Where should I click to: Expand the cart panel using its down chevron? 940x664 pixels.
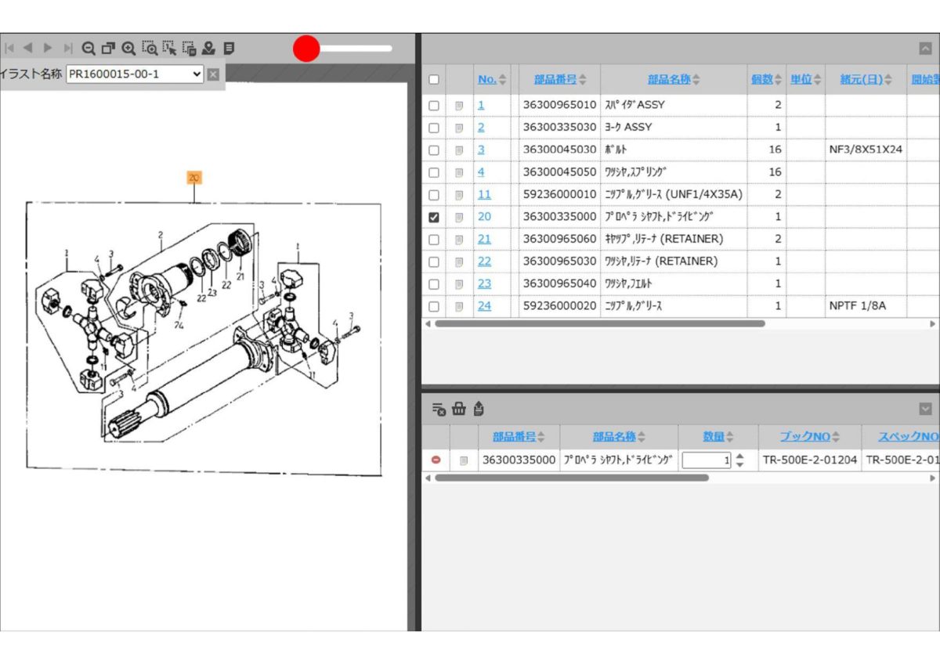pyautogui.click(x=925, y=409)
